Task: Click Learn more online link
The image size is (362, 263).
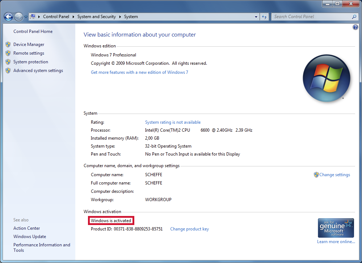Action: 336,242
